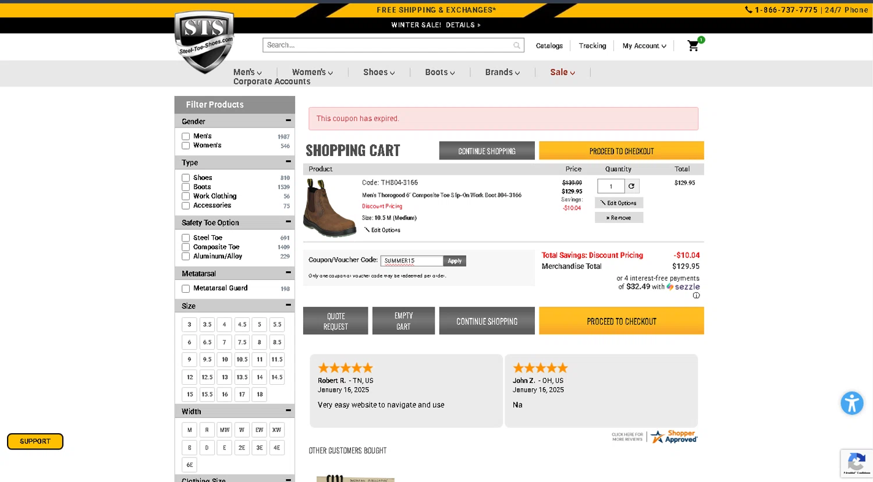Collapse the Gender filter section
The width and height of the screenshot is (873, 482).
(288, 120)
